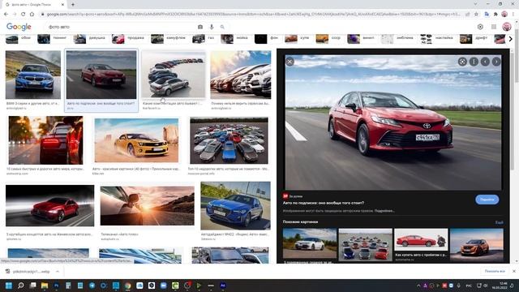
Task: Open orange SUV similar image
Action: (x=477, y=245)
